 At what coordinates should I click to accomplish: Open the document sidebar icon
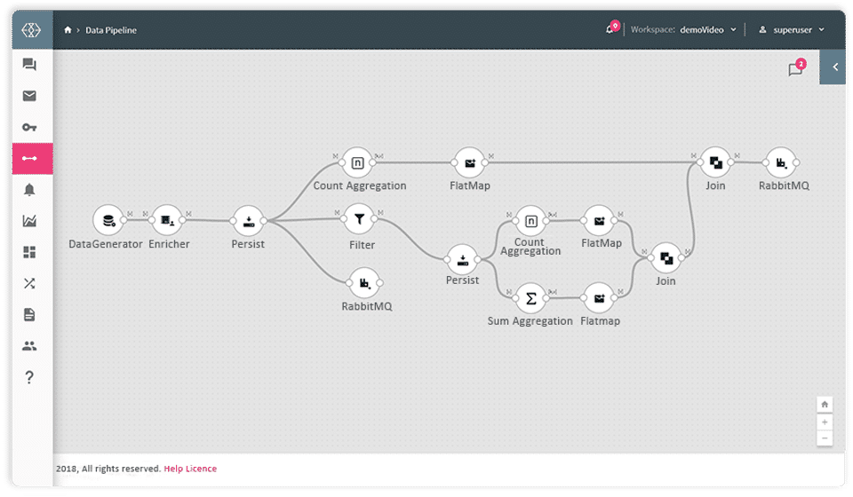point(29,314)
